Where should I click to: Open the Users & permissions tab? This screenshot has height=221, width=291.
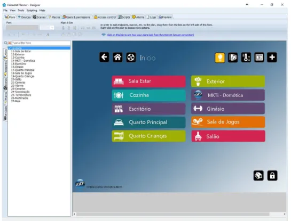coord(76,17)
